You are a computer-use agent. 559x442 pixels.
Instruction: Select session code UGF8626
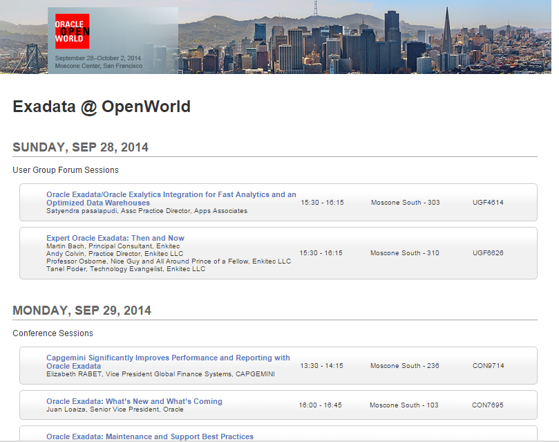tap(488, 253)
